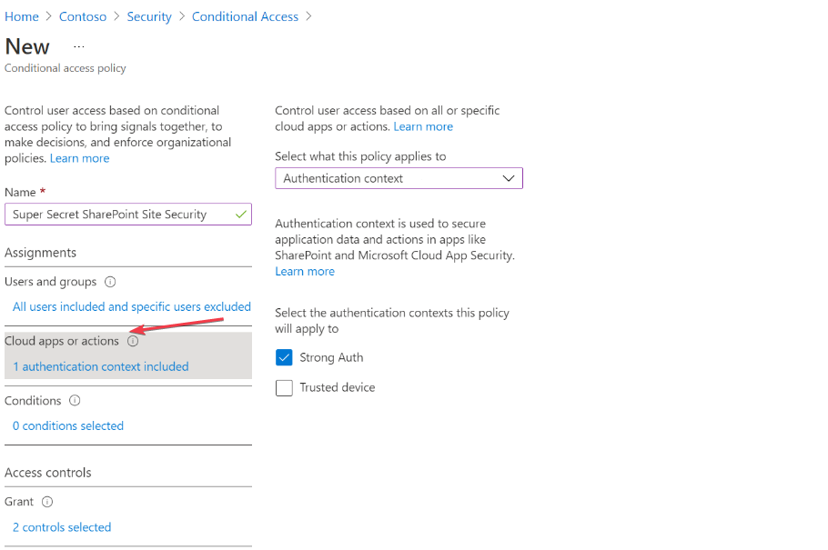Click Learn more about authentication context
This screenshot has width=828, height=550.
click(x=305, y=272)
